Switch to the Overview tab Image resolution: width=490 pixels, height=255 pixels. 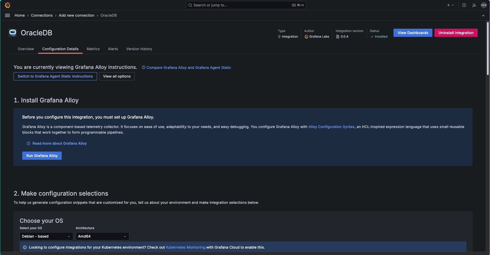26,49
